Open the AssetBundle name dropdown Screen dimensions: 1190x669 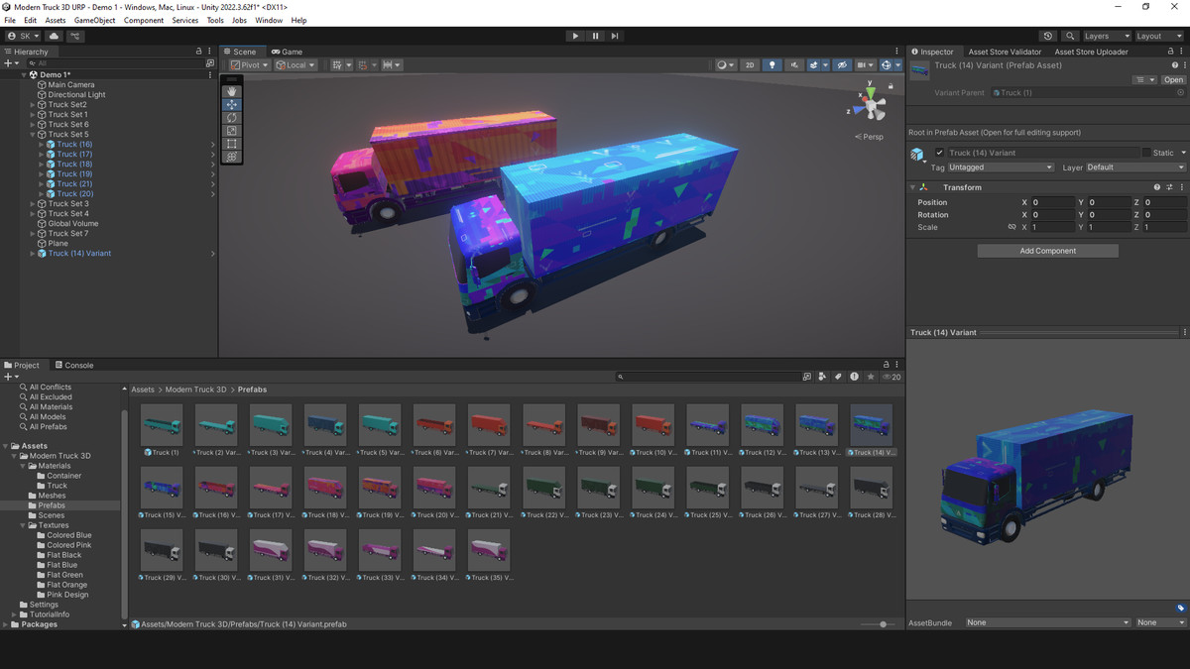(1047, 622)
